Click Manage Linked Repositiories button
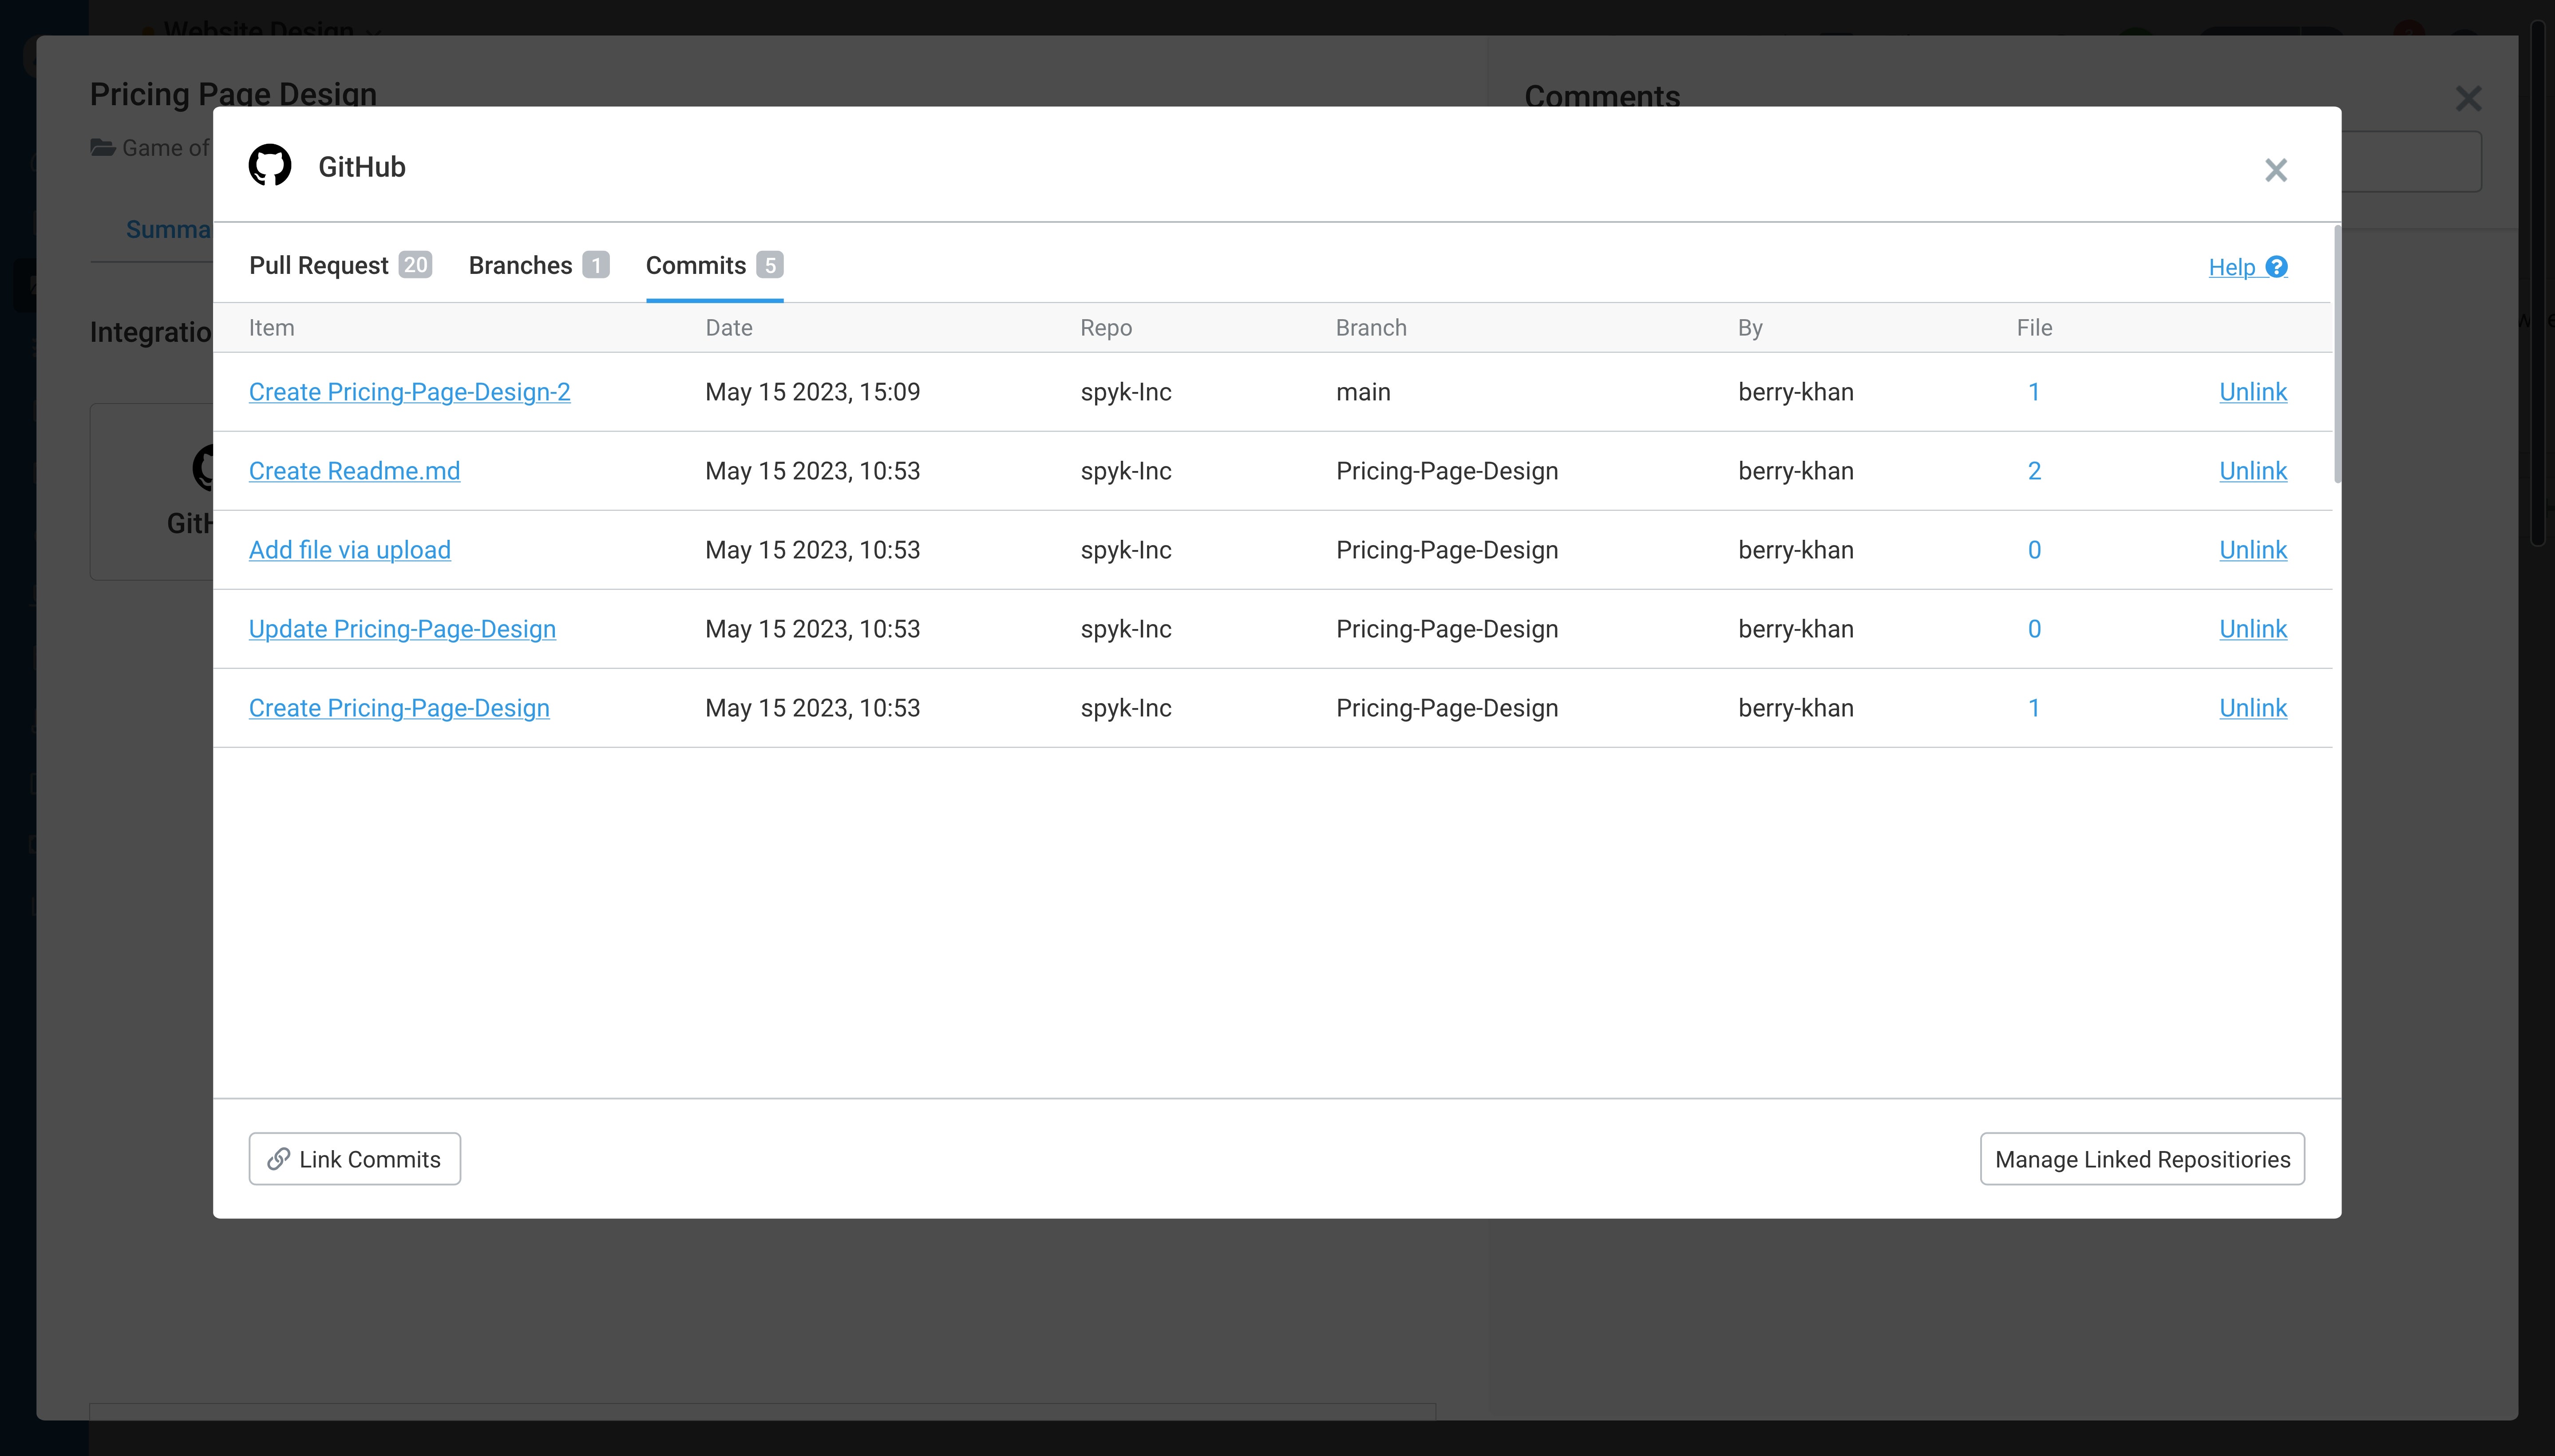The width and height of the screenshot is (2555, 1456). point(2142,1159)
